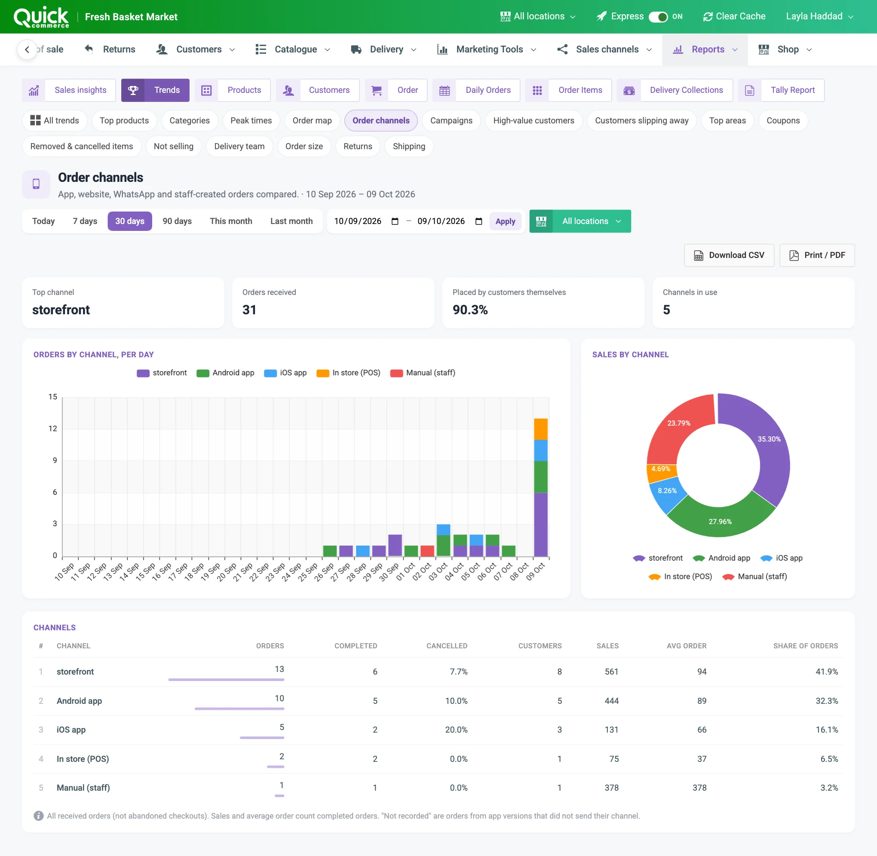The height and width of the screenshot is (856, 877).
Task: Select the Last month range
Action: [x=291, y=221]
